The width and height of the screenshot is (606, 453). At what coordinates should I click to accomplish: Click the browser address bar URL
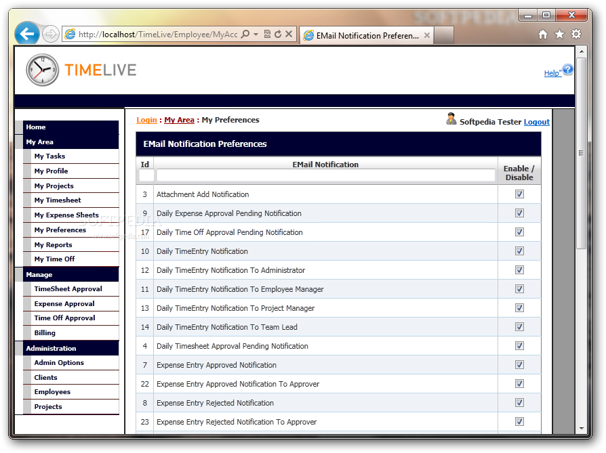158,35
